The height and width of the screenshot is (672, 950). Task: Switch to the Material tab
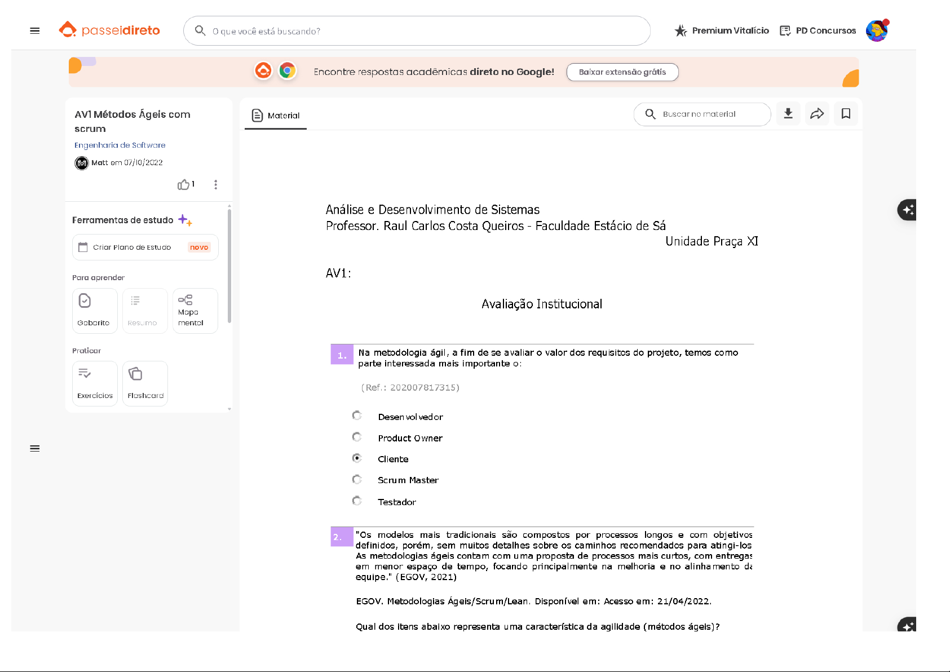(276, 115)
